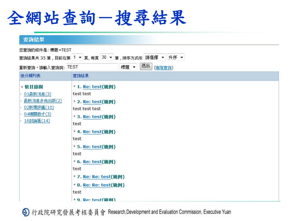Select category 16討論區(14)
This screenshot has width=295, height=221.
[37, 121]
